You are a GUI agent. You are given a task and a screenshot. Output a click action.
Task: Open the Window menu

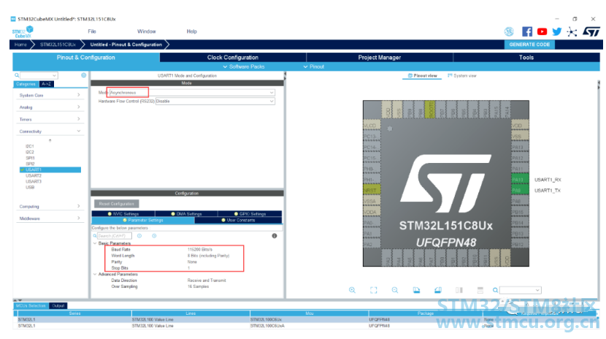tap(147, 31)
